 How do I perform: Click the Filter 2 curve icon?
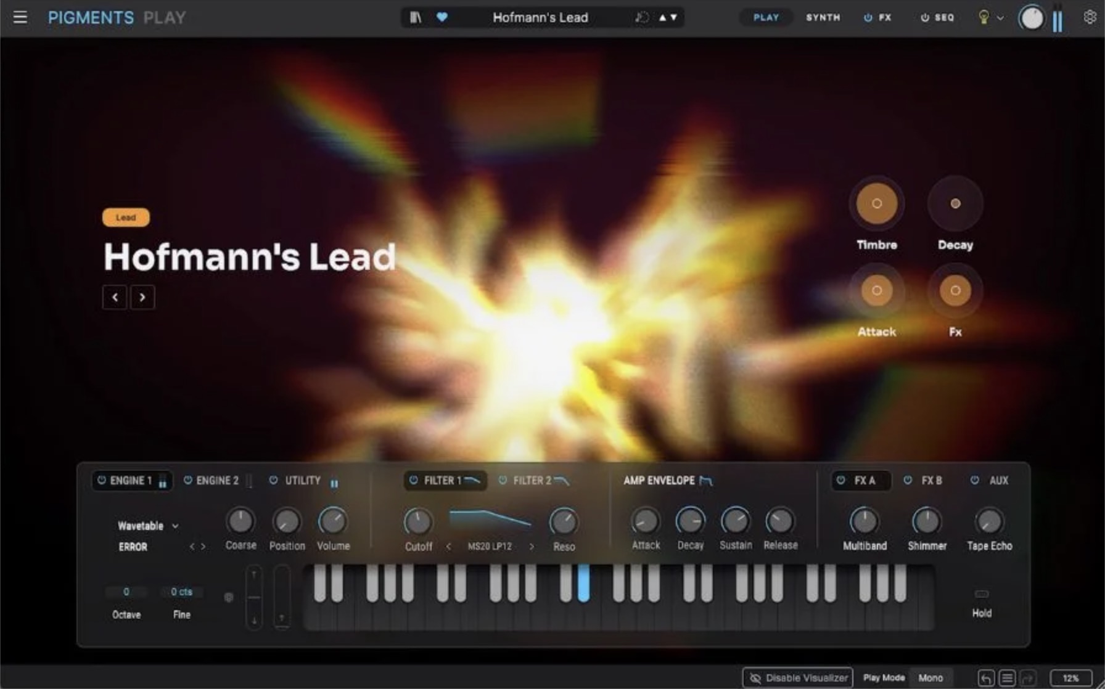561,480
